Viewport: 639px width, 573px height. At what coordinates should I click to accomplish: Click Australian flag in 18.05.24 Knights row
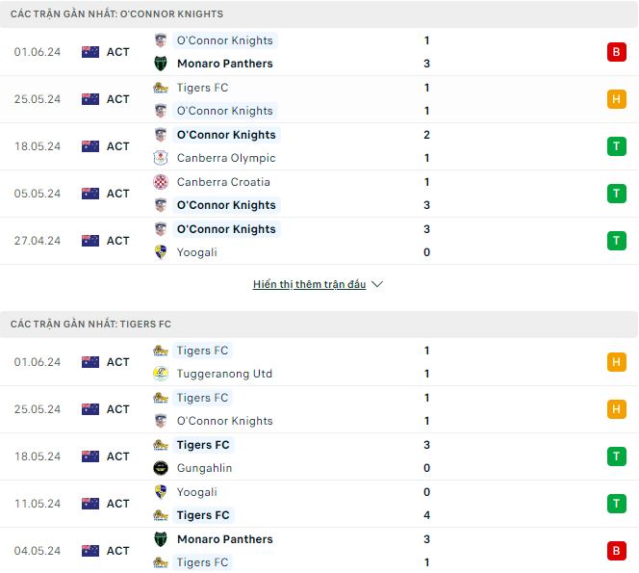click(90, 146)
